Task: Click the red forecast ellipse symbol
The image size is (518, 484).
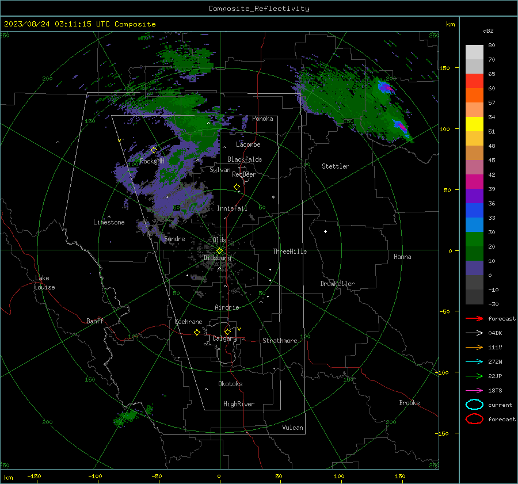Action: pyautogui.click(x=474, y=419)
